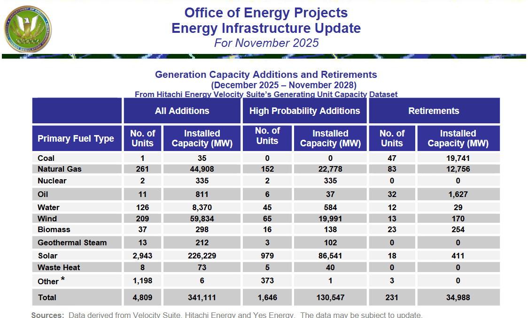528x318 pixels.
Task: Click the Primary Fuel Type header cell
Action: click(x=76, y=138)
